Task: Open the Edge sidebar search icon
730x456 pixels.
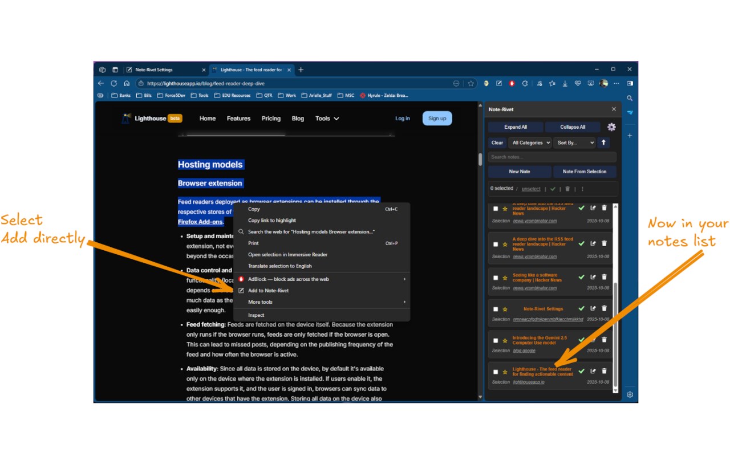Action: [x=630, y=98]
